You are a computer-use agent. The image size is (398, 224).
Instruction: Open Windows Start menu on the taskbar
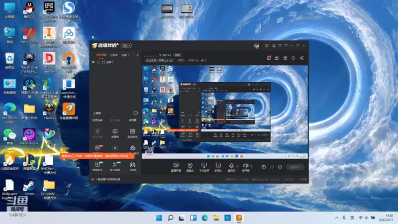[159, 218]
